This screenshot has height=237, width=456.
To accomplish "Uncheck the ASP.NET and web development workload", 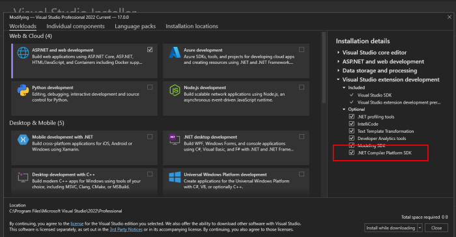I will coord(150,49).
